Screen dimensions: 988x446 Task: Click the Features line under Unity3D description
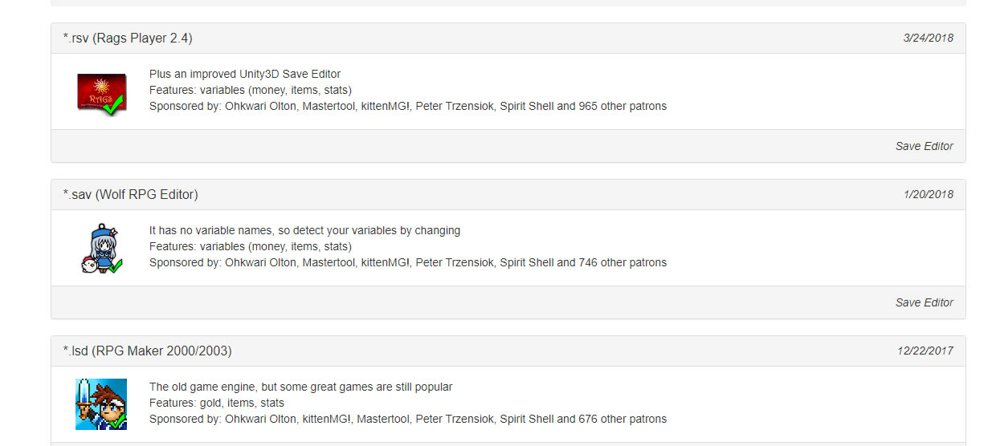pyautogui.click(x=251, y=90)
